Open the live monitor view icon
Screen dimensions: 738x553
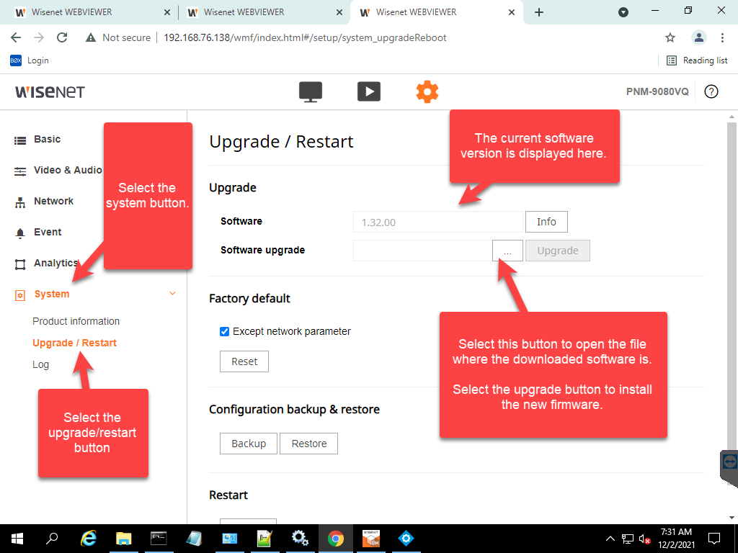click(x=311, y=91)
